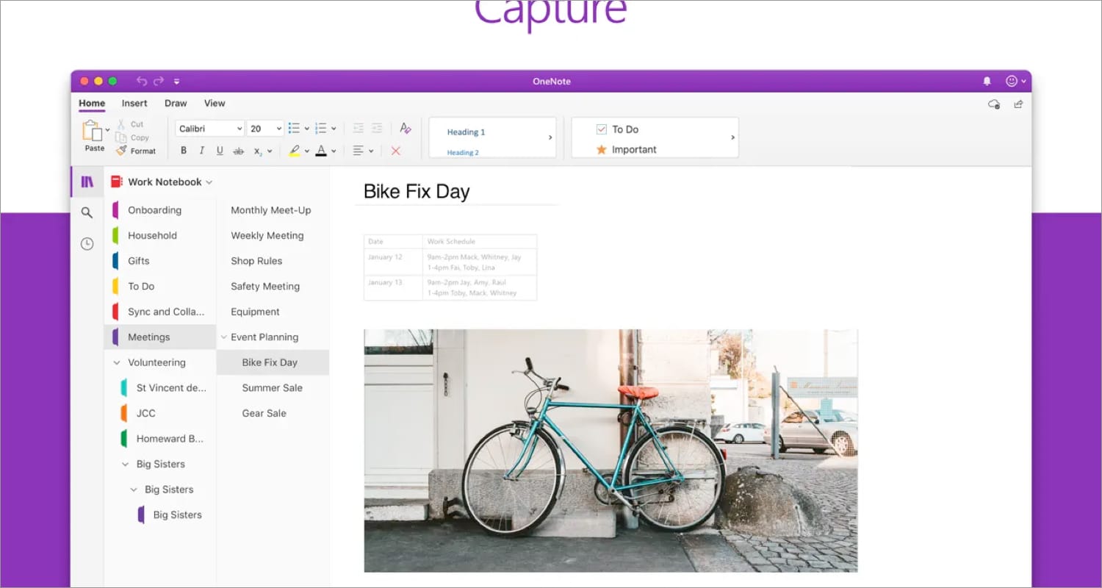Viewport: 1102px width, 588px height.
Task: Open the numbered list style dropdown arrow
Action: 334,129
